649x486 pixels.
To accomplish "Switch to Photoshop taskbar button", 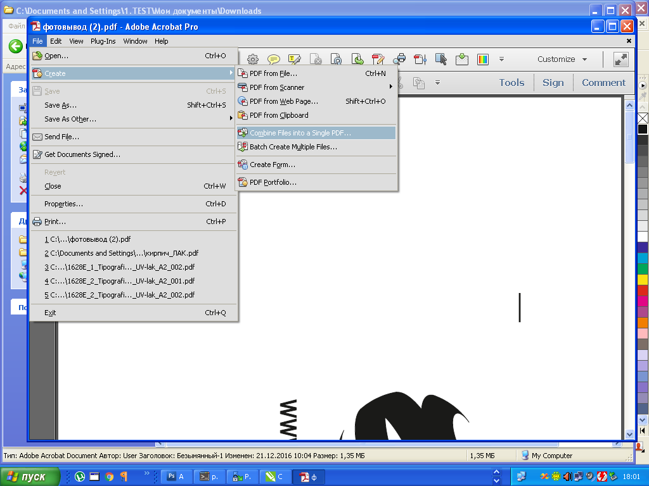I will [x=176, y=477].
